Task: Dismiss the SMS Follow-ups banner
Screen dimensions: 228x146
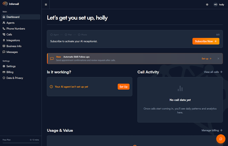Action: click(218, 58)
